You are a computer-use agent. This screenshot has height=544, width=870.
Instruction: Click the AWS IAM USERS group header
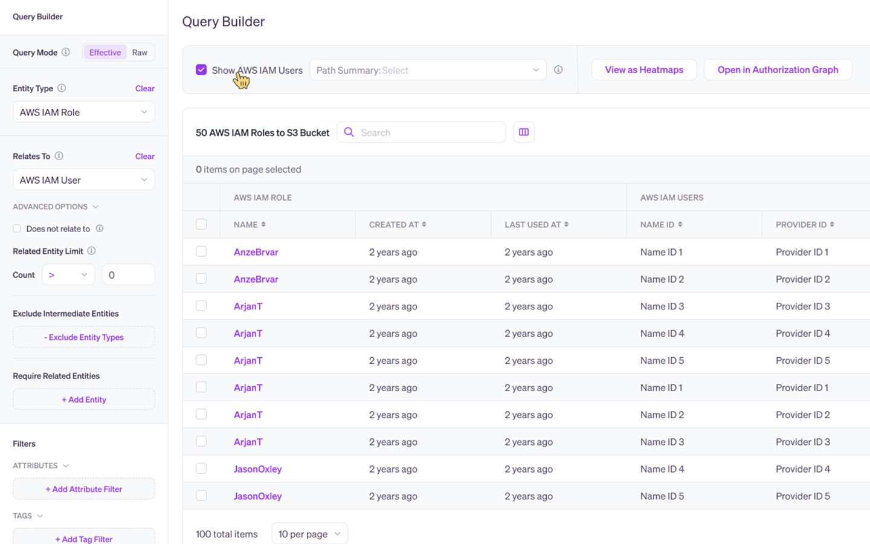pyautogui.click(x=672, y=198)
